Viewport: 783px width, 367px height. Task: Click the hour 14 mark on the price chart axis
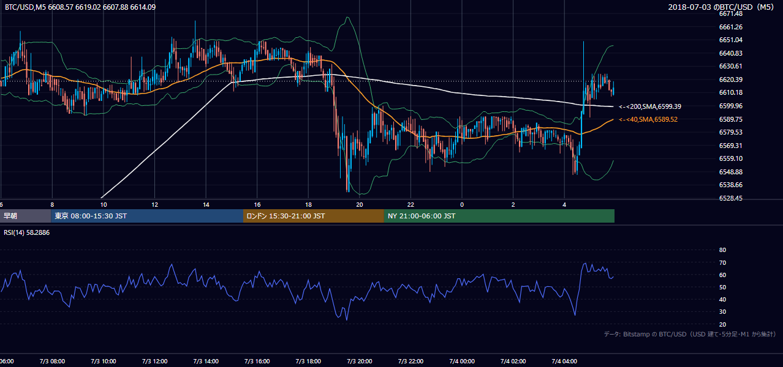206,204
